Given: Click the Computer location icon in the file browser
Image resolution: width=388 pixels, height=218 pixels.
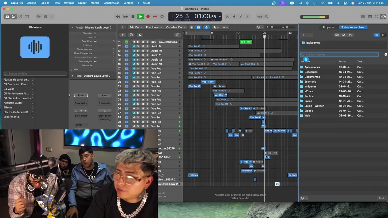Looking at the screenshot, I should pyautogui.click(x=337, y=35).
